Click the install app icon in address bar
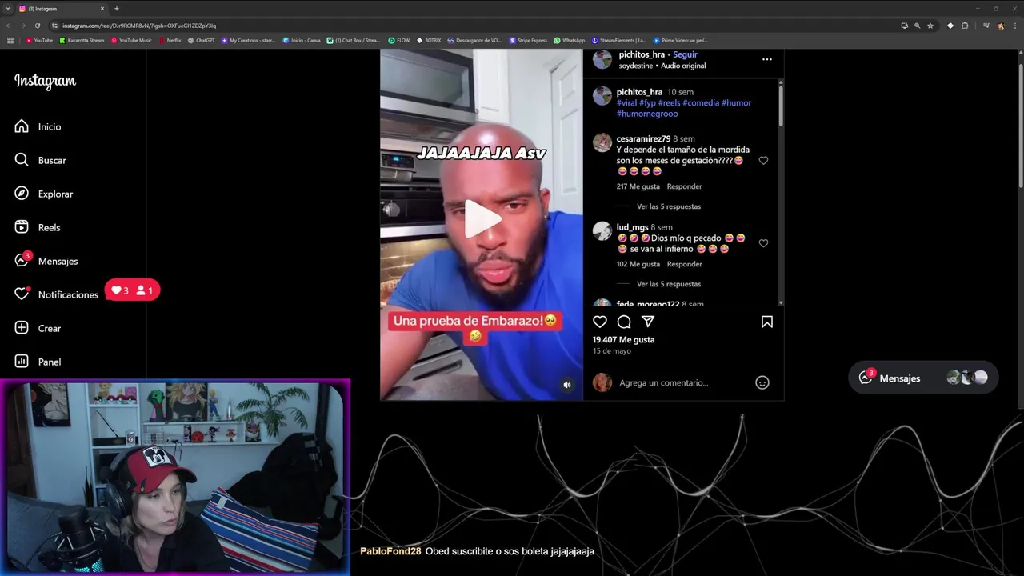The image size is (1024, 576). coord(905,26)
